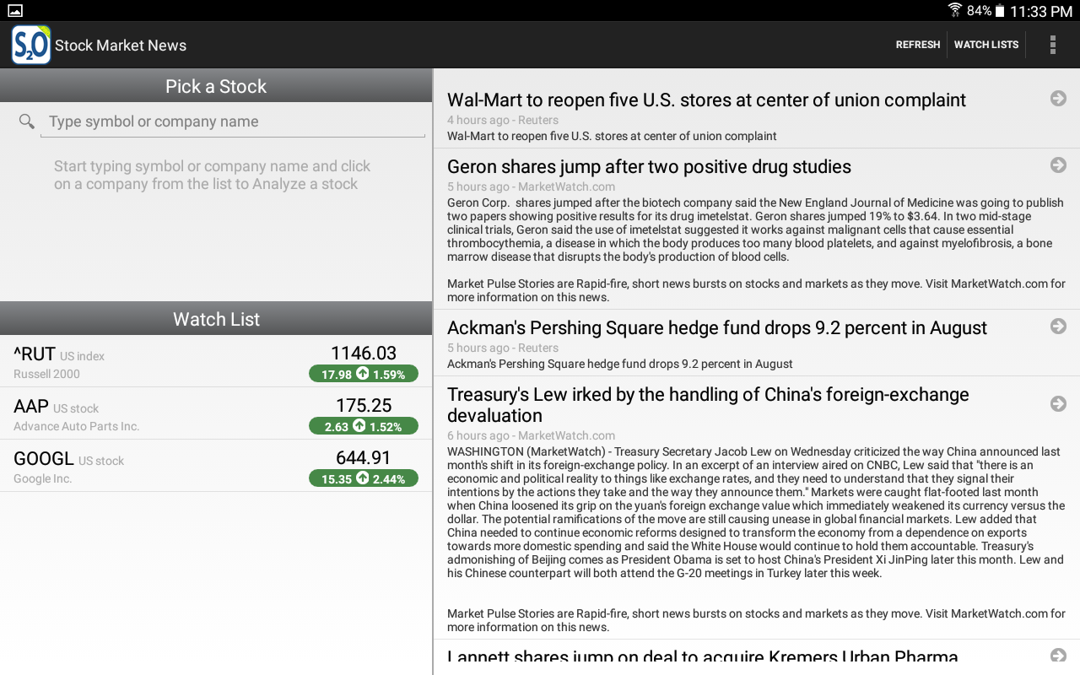Tap the battery status icon
The width and height of the screenshot is (1080, 675).
point(1000,11)
